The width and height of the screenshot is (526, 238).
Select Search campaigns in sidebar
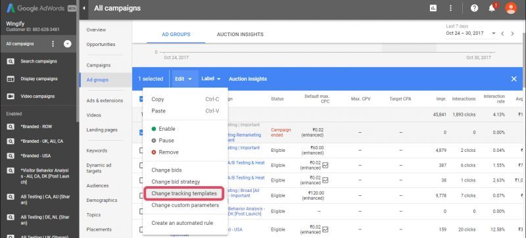point(39,61)
